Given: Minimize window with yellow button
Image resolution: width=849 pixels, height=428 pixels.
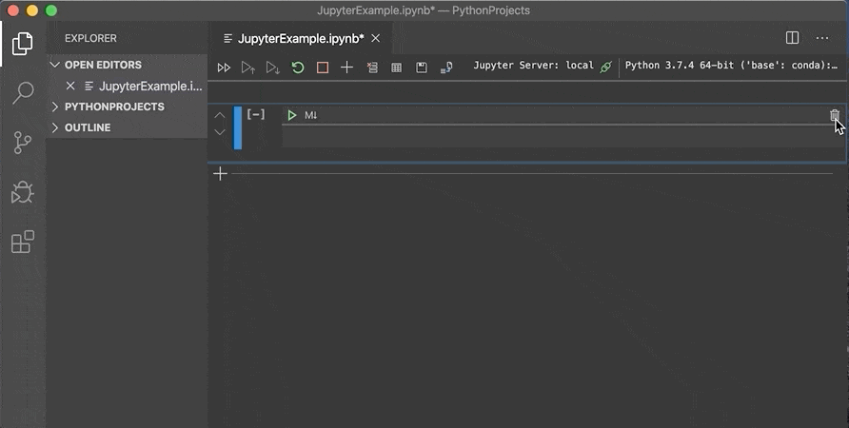Looking at the screenshot, I should point(32,10).
